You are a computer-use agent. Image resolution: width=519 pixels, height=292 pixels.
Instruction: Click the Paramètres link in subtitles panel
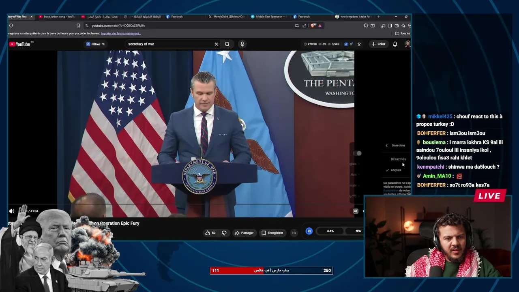click(x=391, y=191)
